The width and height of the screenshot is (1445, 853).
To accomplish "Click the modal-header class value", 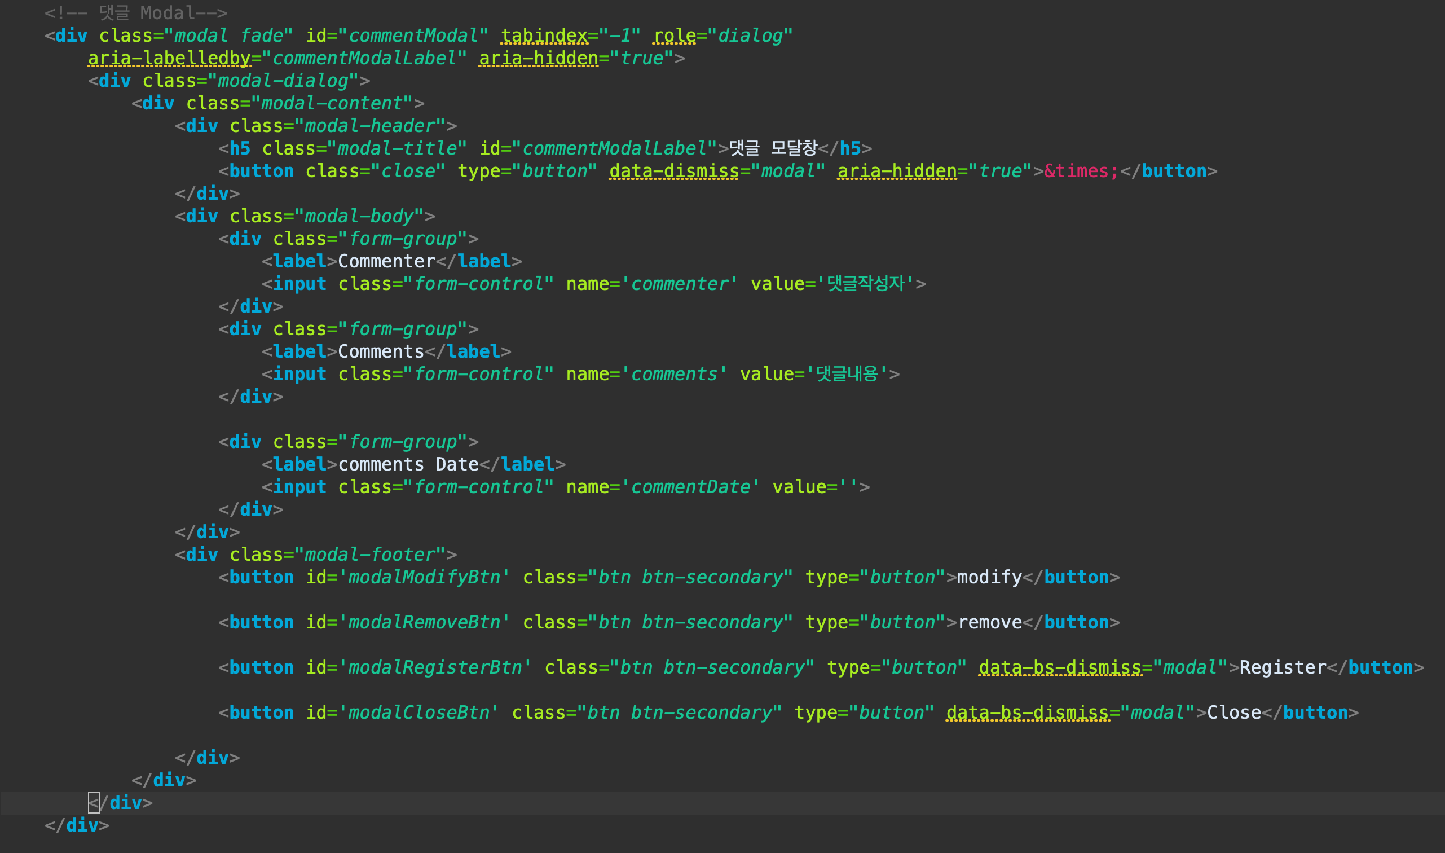I will (370, 126).
